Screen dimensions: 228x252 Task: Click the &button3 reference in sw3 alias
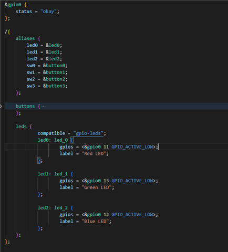click(x=54, y=86)
